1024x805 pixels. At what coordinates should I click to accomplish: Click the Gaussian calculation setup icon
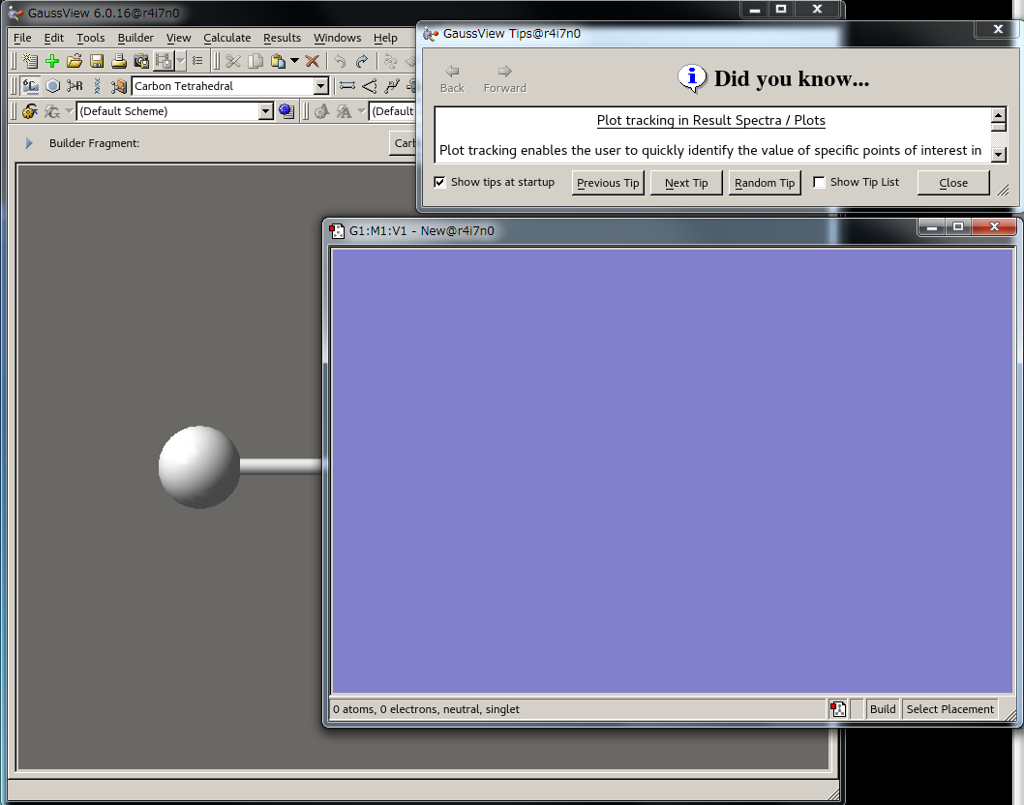tap(30, 111)
